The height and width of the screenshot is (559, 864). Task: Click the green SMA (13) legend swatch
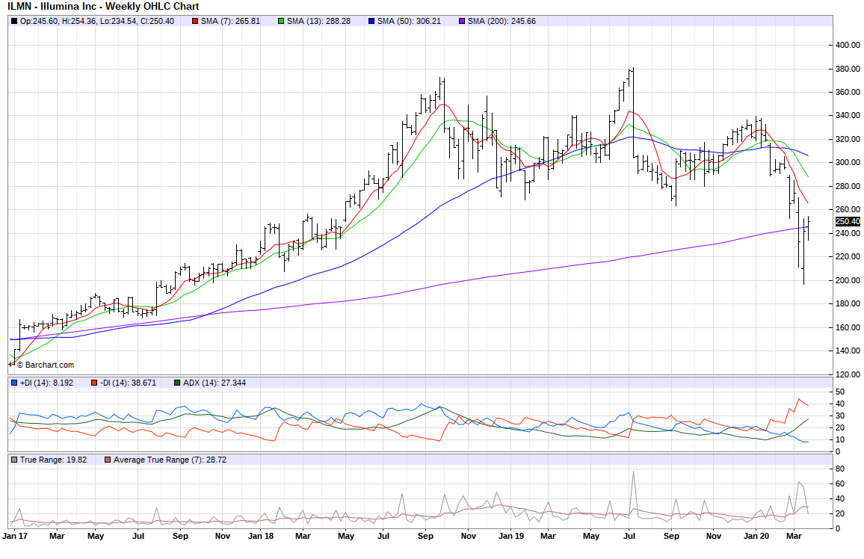tap(281, 21)
